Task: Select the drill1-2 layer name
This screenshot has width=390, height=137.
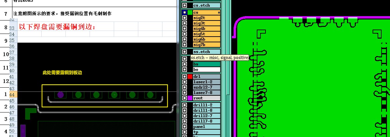Action: [207, 105]
